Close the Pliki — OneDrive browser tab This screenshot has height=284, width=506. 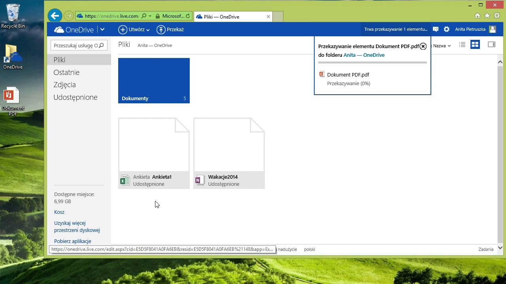coord(268,17)
